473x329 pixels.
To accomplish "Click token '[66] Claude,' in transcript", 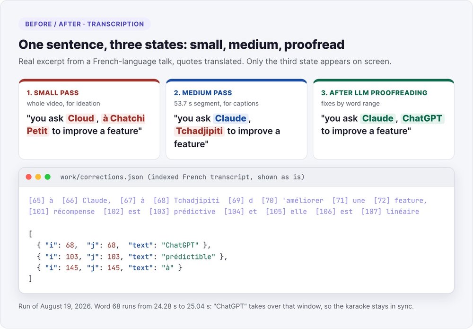I will click(86, 200).
